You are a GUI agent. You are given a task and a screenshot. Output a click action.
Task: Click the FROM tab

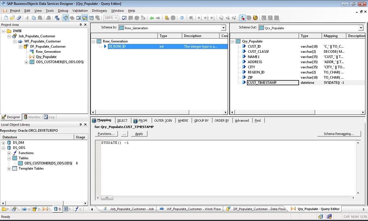[140, 121]
